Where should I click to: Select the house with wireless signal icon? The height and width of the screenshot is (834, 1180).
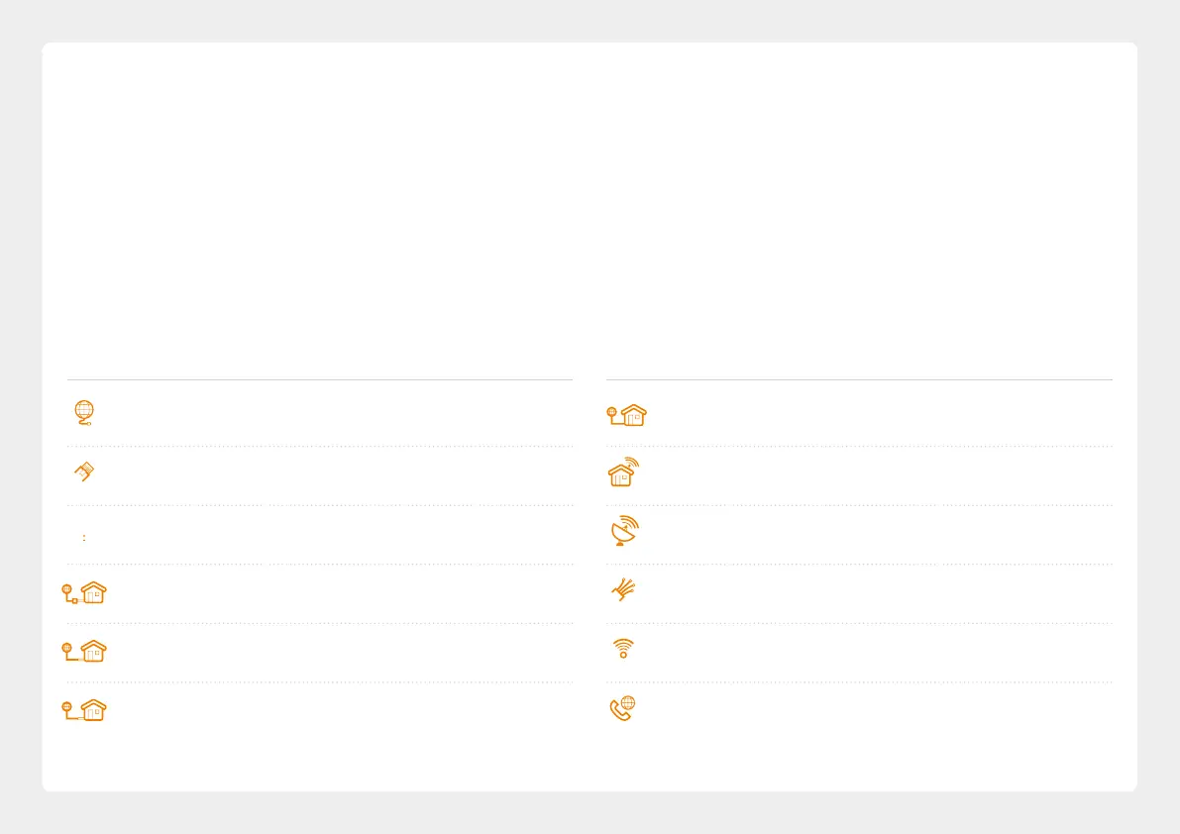(x=623, y=472)
